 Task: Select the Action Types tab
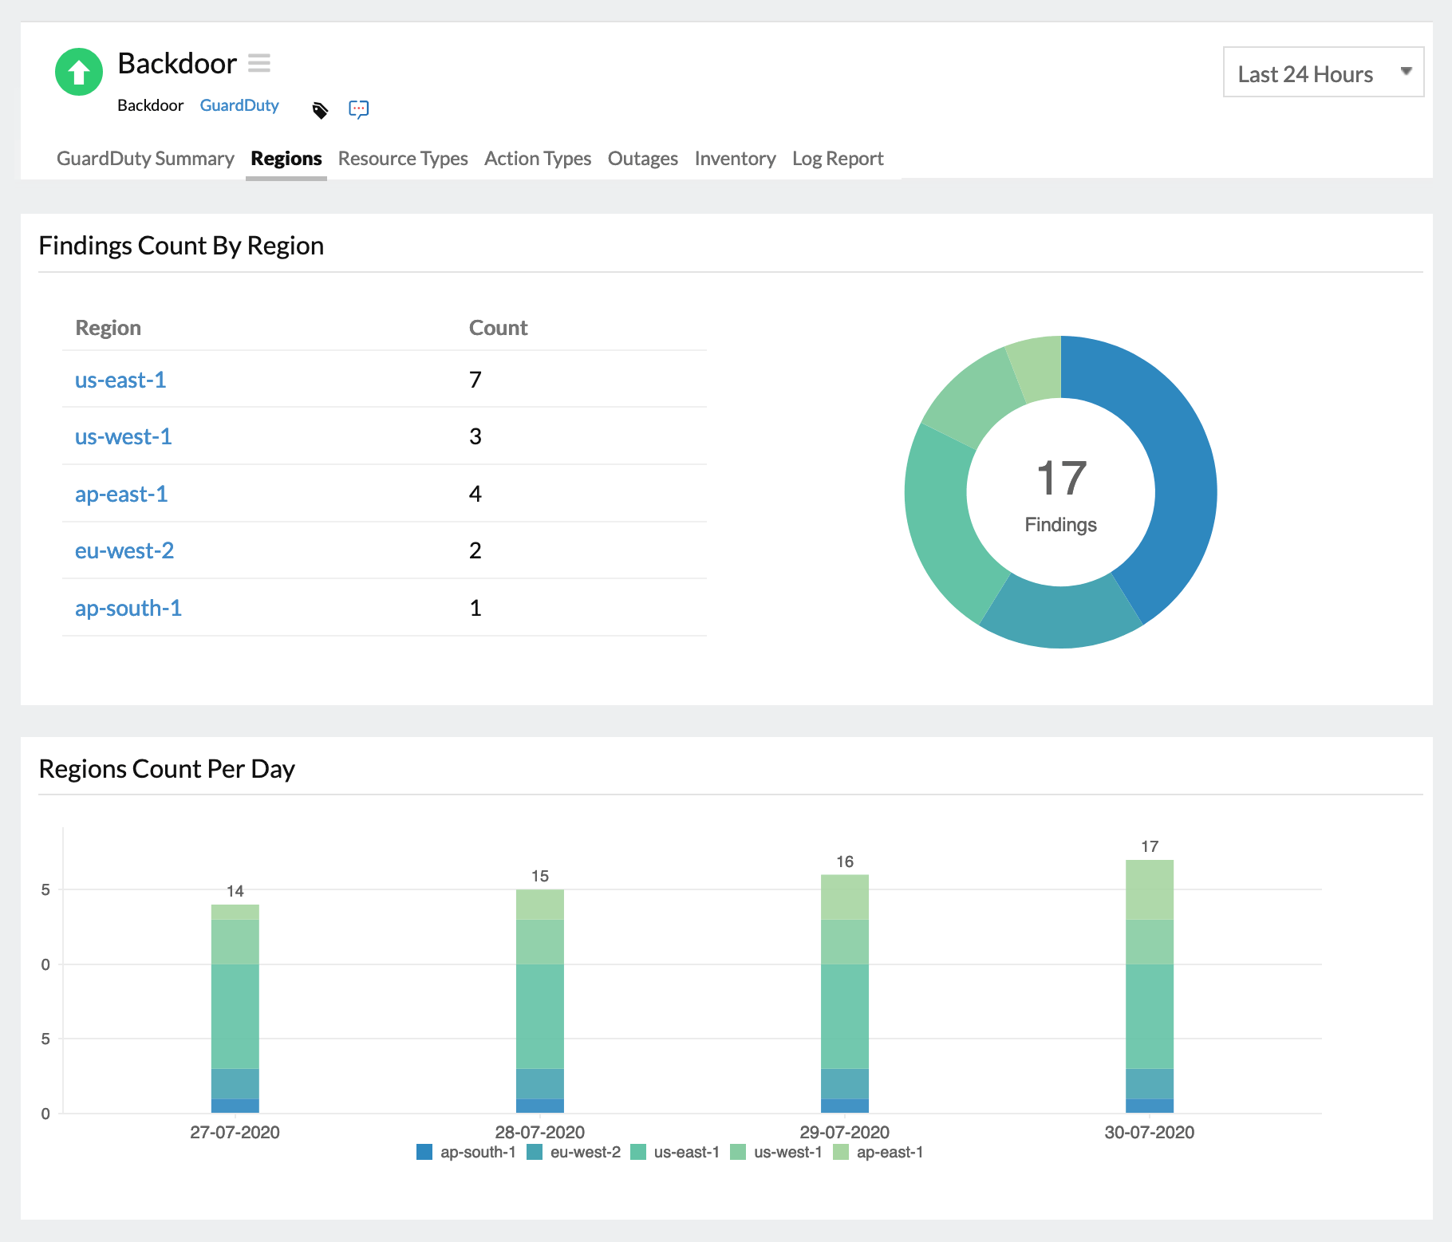(x=538, y=158)
